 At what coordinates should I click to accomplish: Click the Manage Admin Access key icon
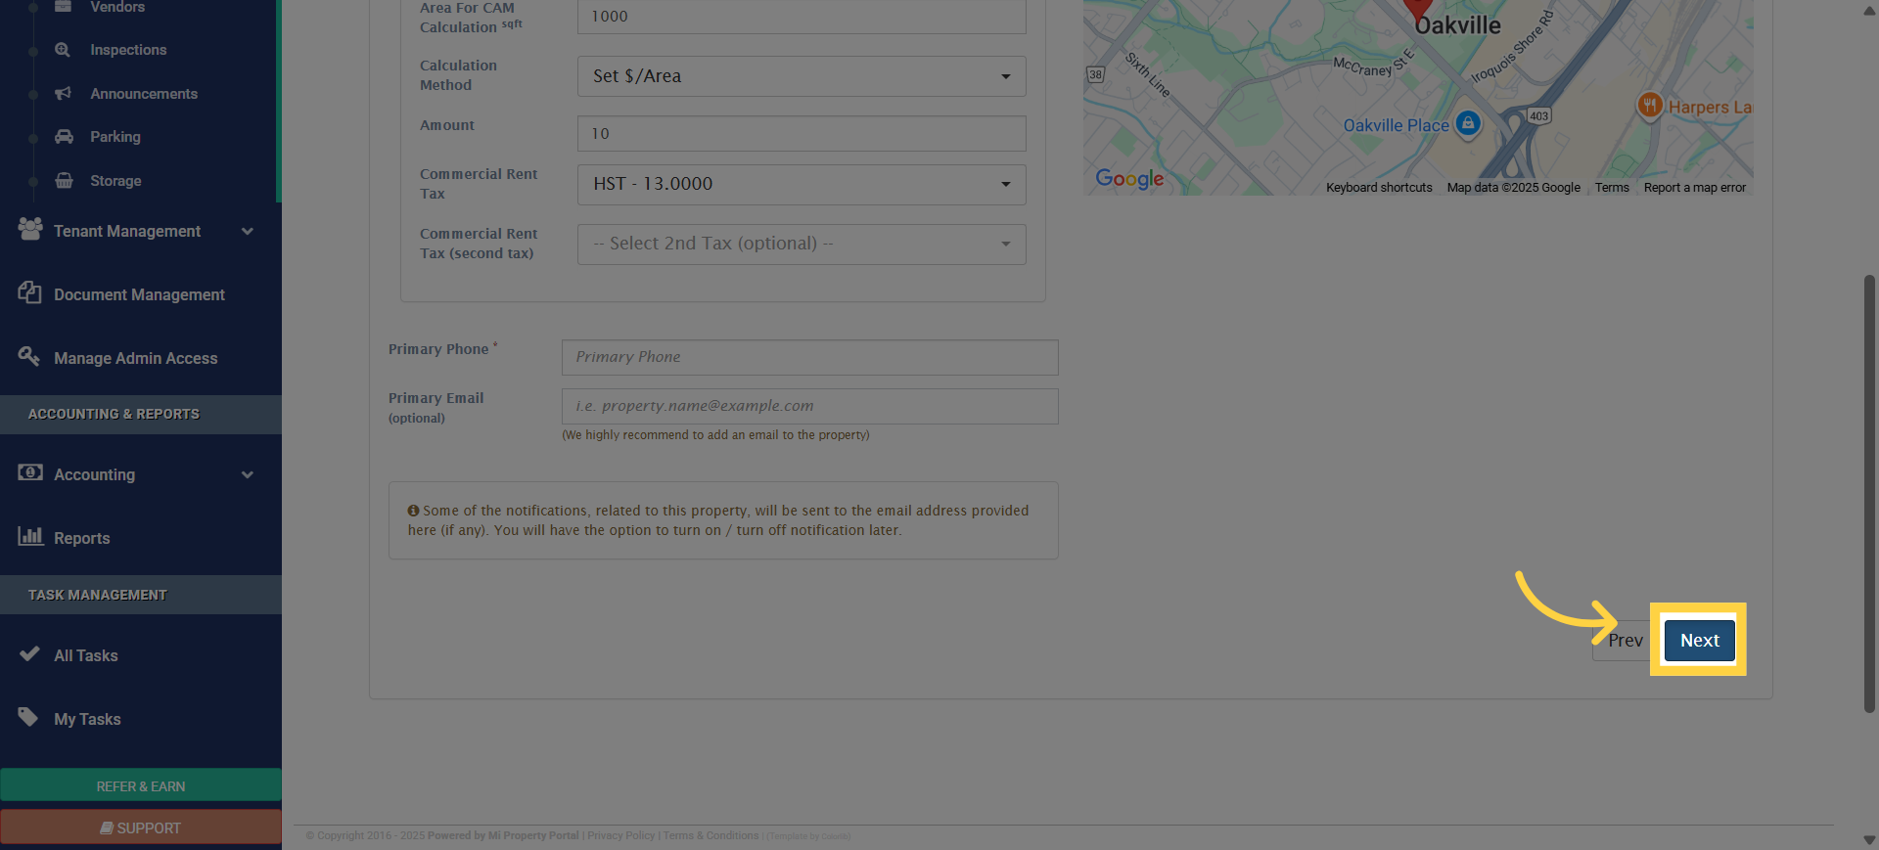tap(29, 356)
